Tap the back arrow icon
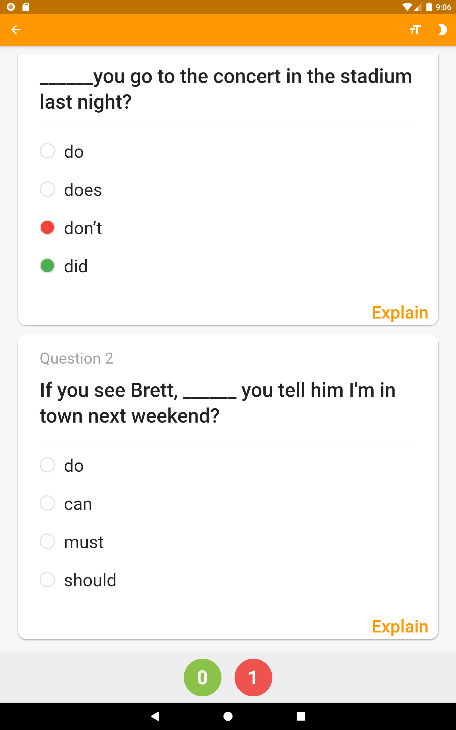456x730 pixels. pyautogui.click(x=16, y=30)
